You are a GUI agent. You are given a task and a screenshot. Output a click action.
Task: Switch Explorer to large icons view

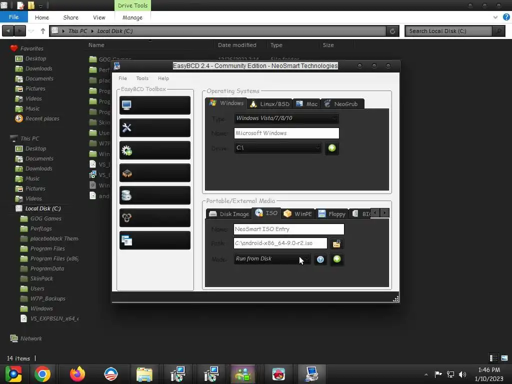tap(504, 358)
